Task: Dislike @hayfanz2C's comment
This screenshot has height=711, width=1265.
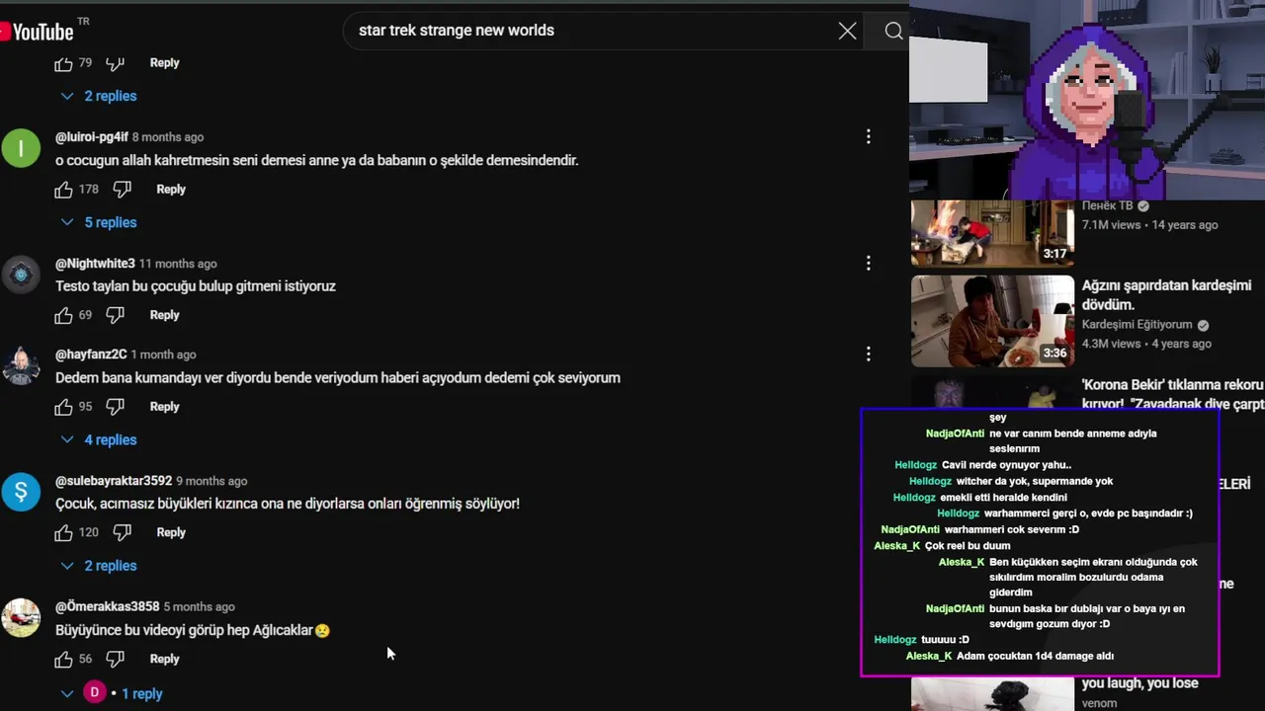Action: (x=116, y=407)
